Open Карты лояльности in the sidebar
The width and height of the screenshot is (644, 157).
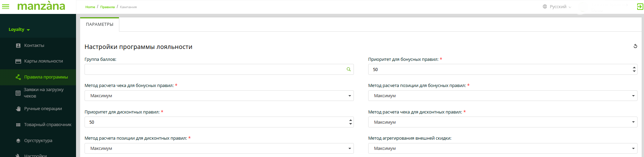pos(43,61)
